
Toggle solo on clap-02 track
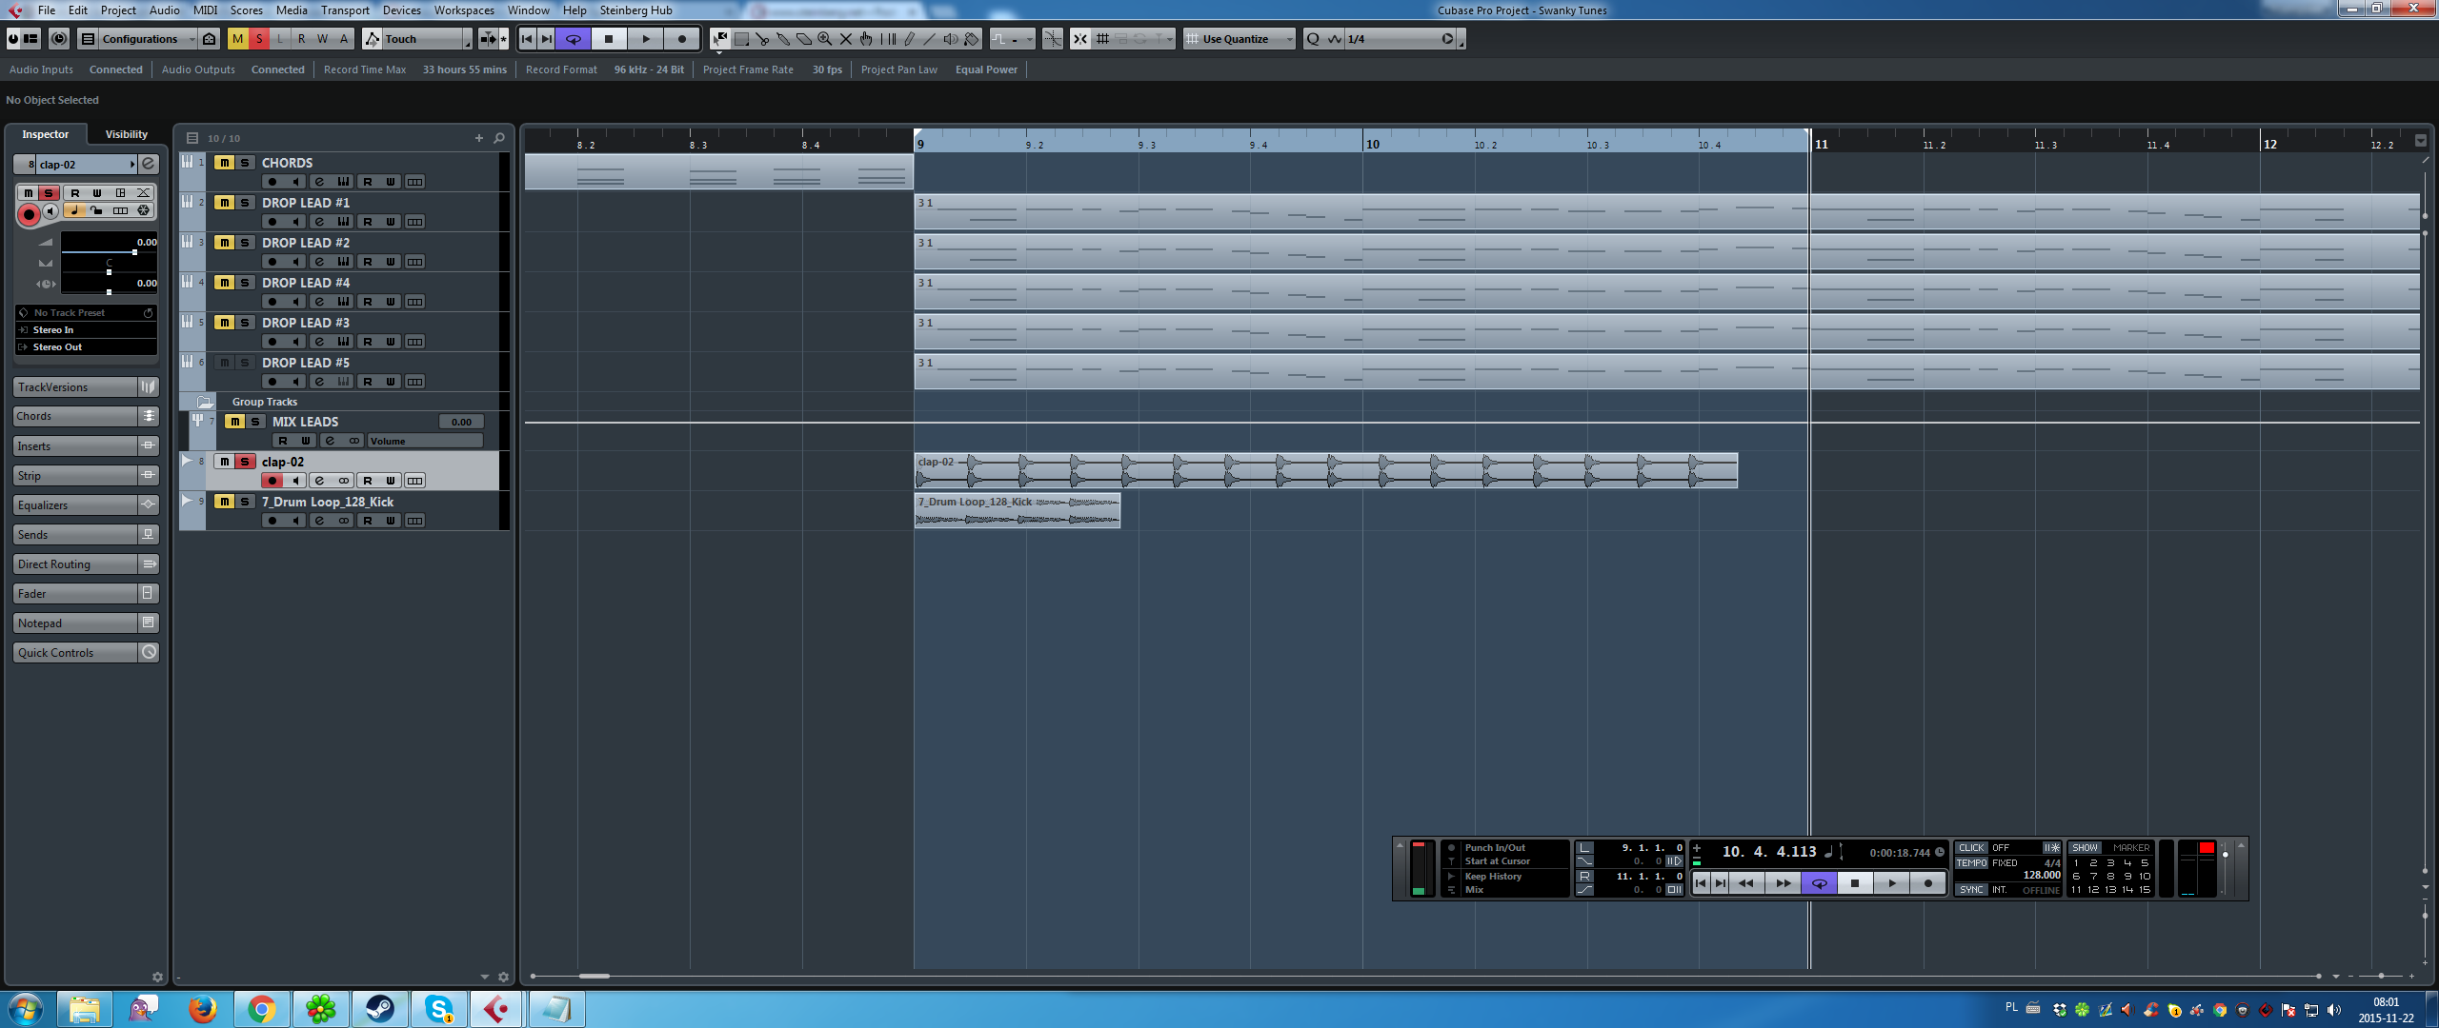[x=245, y=462]
